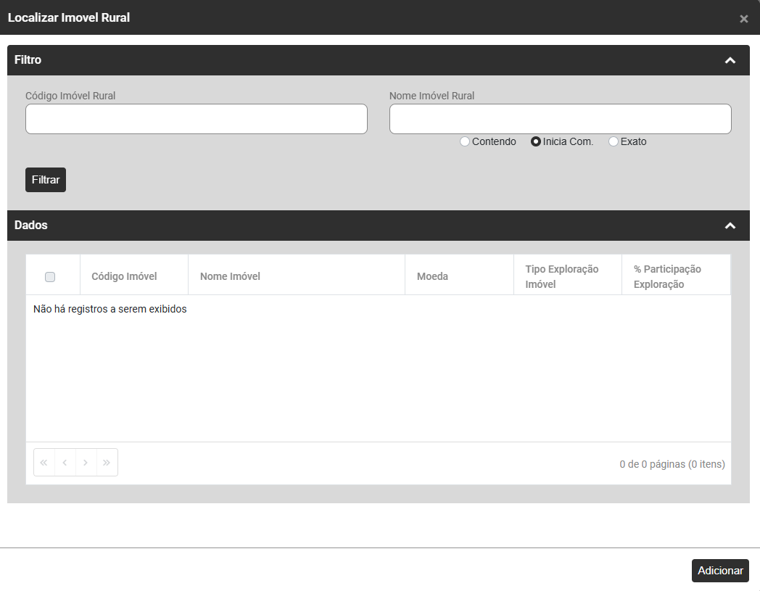The height and width of the screenshot is (591, 760).
Task: Sort by Nome Imóvel column header
Action: pyautogui.click(x=230, y=276)
